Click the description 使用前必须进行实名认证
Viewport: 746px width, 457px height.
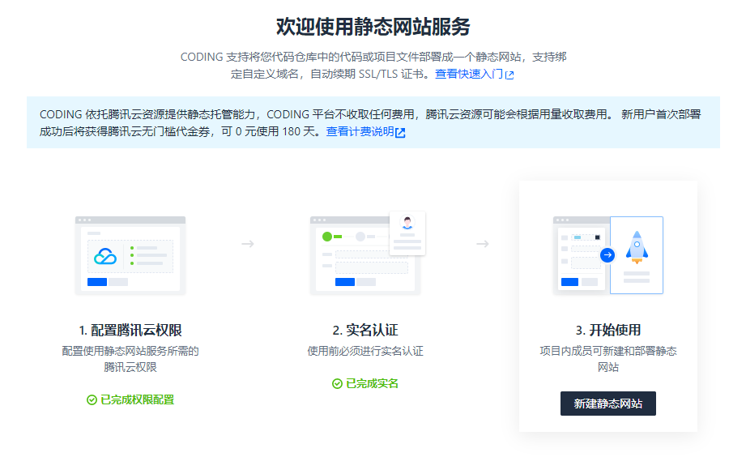point(365,352)
